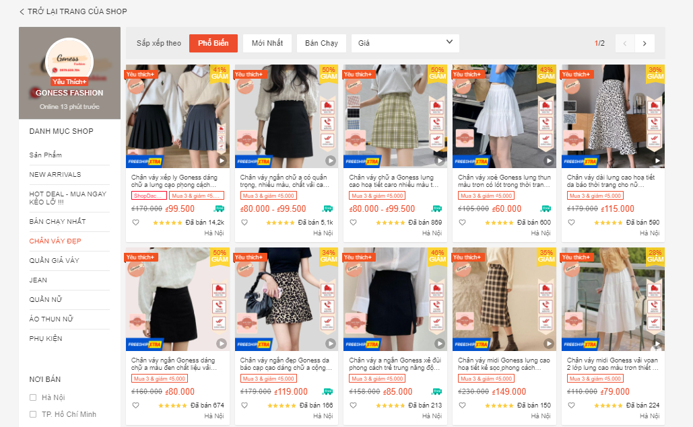693x427 pixels.
Task: Click the FREESHIP XTRA badge on second product
Action: click(256, 161)
